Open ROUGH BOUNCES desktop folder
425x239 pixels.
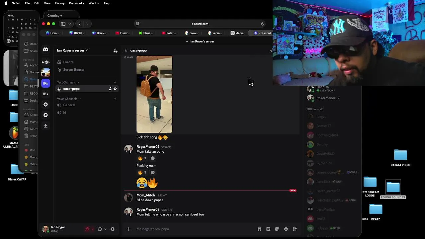coord(393,190)
